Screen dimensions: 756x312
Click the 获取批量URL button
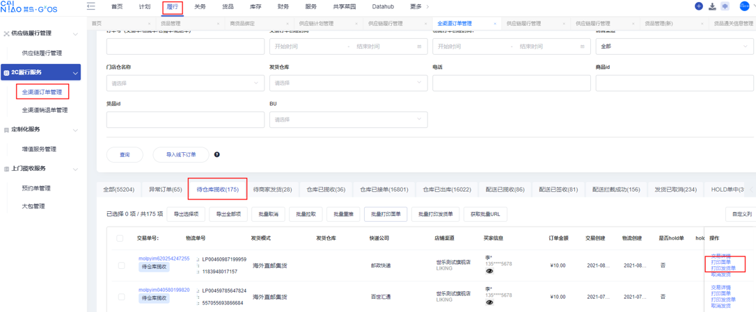coord(485,214)
